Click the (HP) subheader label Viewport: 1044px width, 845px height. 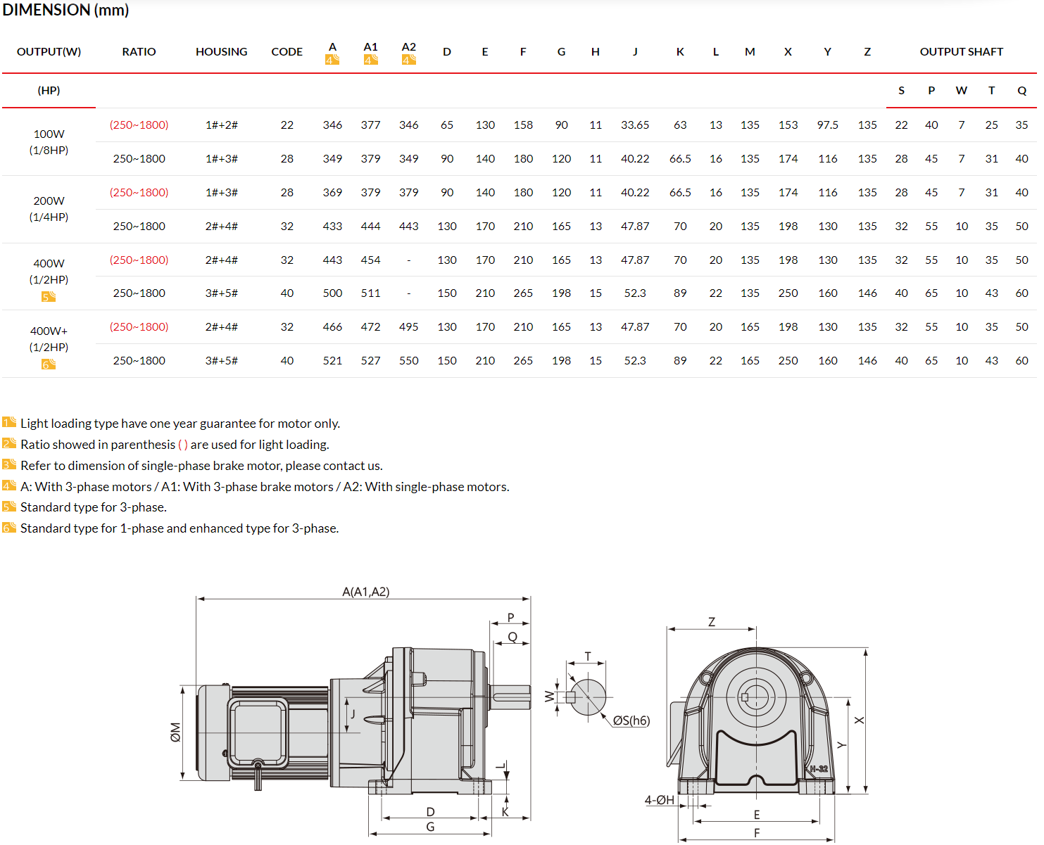coord(49,90)
